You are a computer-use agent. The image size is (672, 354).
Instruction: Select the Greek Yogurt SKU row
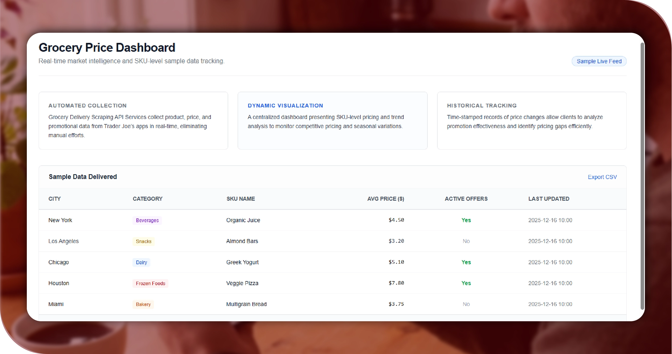coord(242,262)
